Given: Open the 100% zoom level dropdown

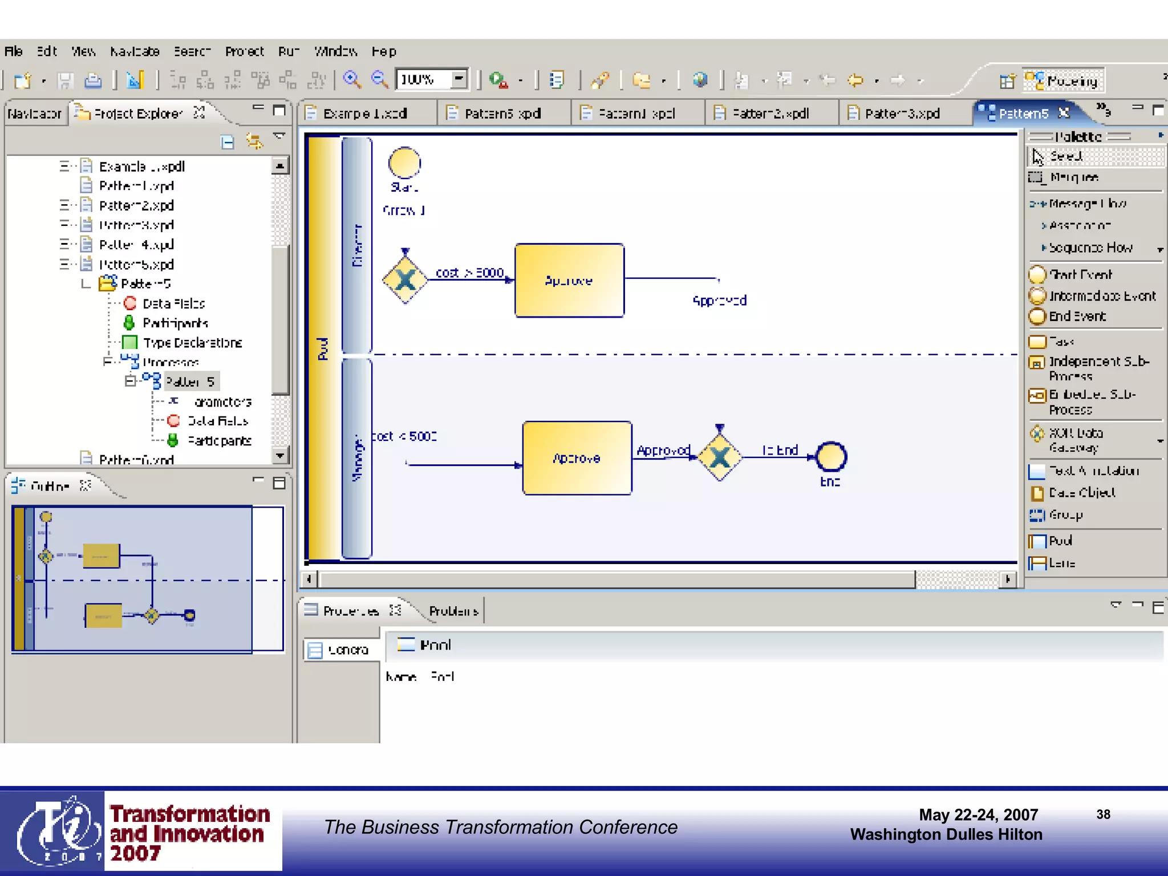Looking at the screenshot, I should coord(459,79).
